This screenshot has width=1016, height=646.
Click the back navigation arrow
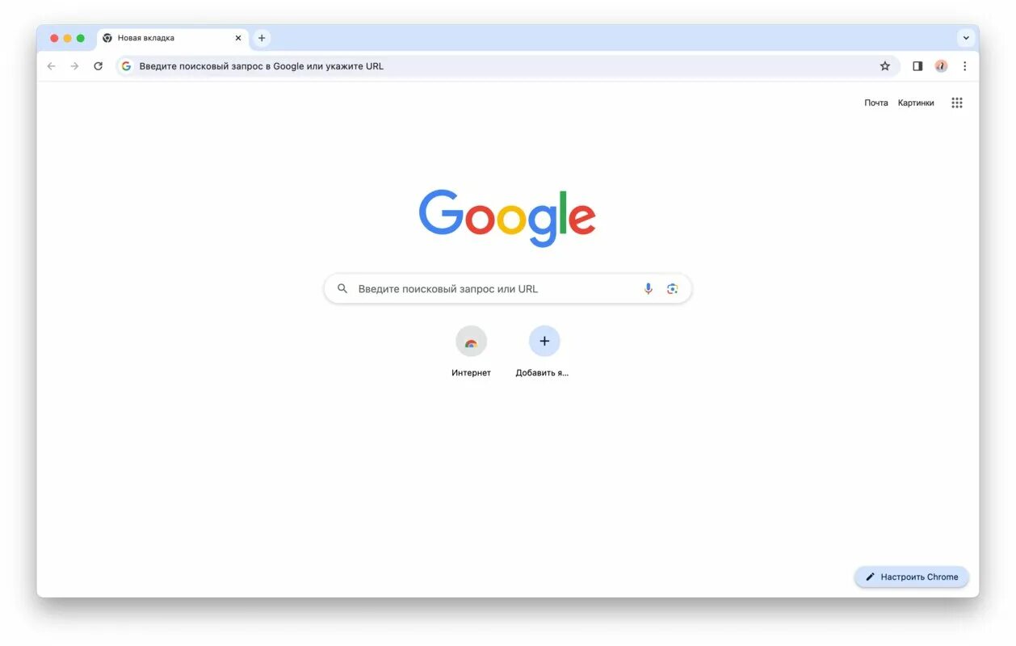point(52,66)
